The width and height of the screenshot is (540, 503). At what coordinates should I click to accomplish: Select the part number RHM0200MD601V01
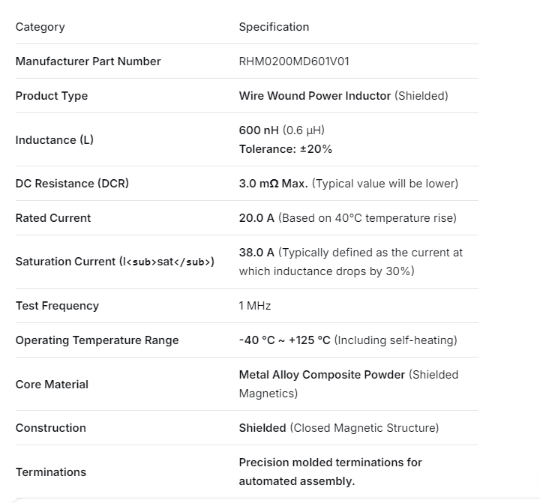tap(294, 61)
